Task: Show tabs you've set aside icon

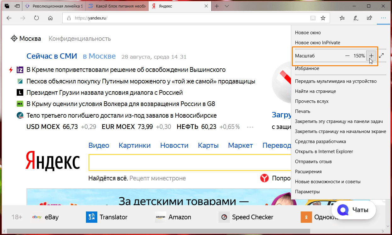Action: (7, 6)
